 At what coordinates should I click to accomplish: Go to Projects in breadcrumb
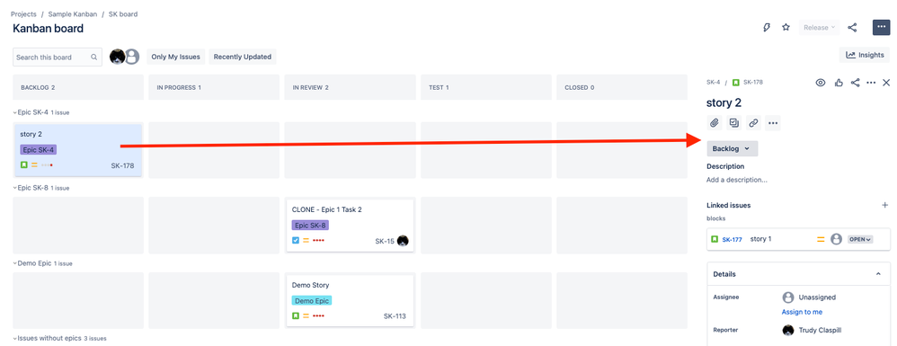[23, 14]
